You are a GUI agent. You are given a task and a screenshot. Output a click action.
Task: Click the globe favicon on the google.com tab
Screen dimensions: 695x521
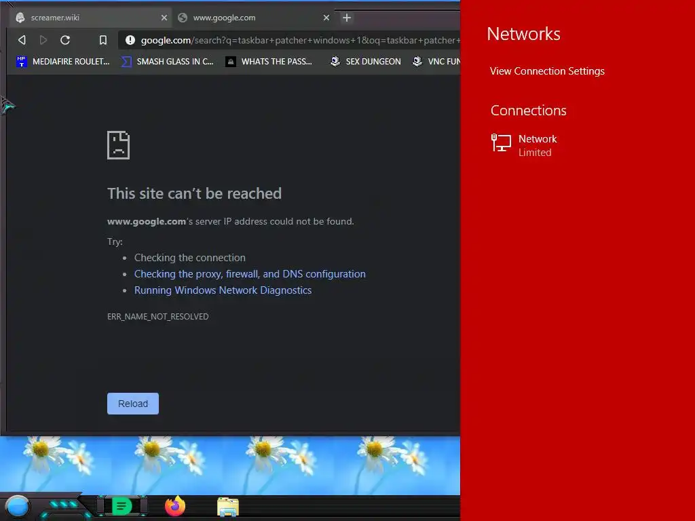pos(182,18)
